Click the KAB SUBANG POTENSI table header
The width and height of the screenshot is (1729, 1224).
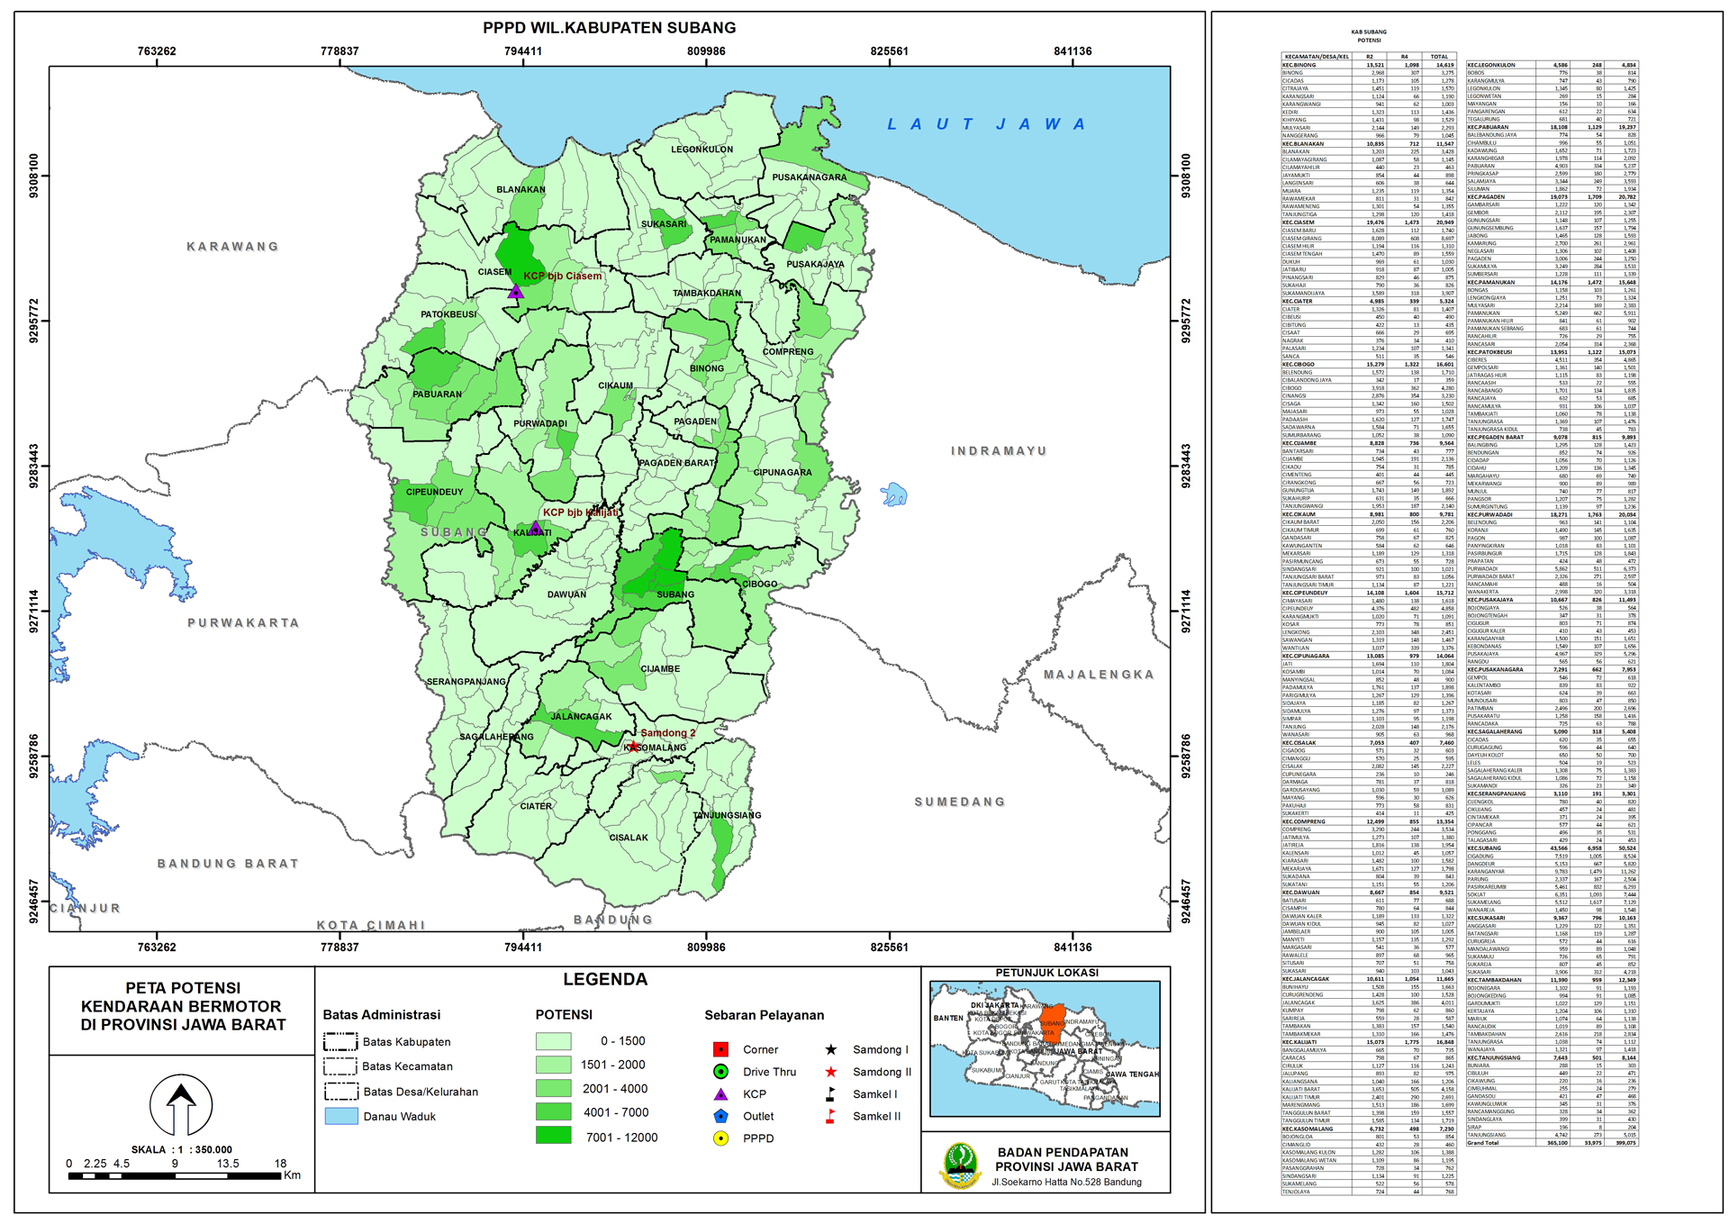(1369, 36)
